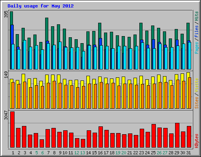Screen dimensions: 201x157
Task: Click day 29 on the x-axis
Action: pyautogui.click(x=177, y=153)
